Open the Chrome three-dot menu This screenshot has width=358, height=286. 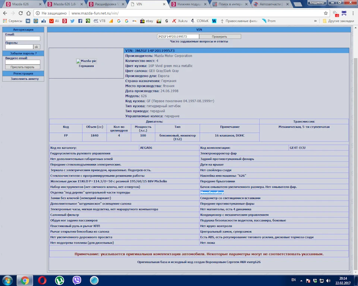tap(353, 13)
